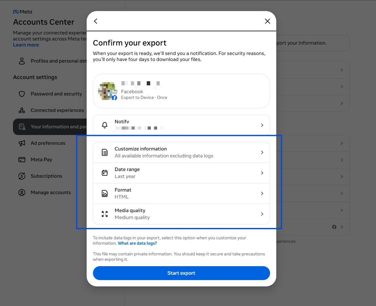Select Your information and permissions
This screenshot has height=306, width=376.
(x=50, y=126)
